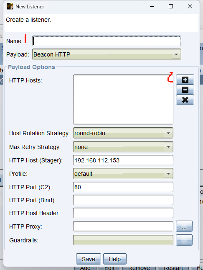Focus the HTTP Port (Bind) field
The image size is (203, 270).
coord(123,200)
